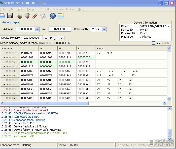Open the Edit menu

click(12, 9)
